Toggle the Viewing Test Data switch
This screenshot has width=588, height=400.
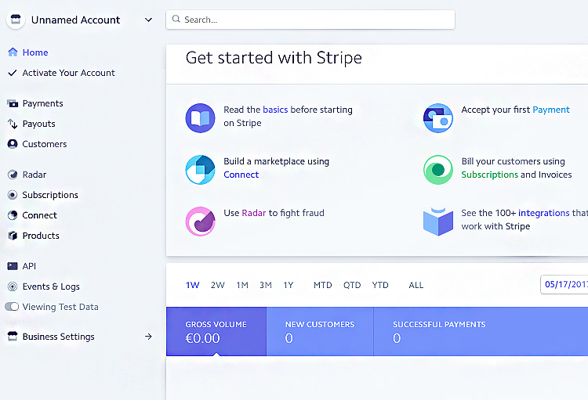tap(12, 307)
